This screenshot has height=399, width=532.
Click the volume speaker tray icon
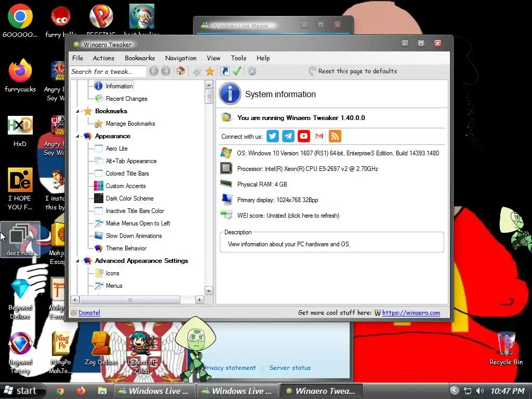(x=480, y=391)
